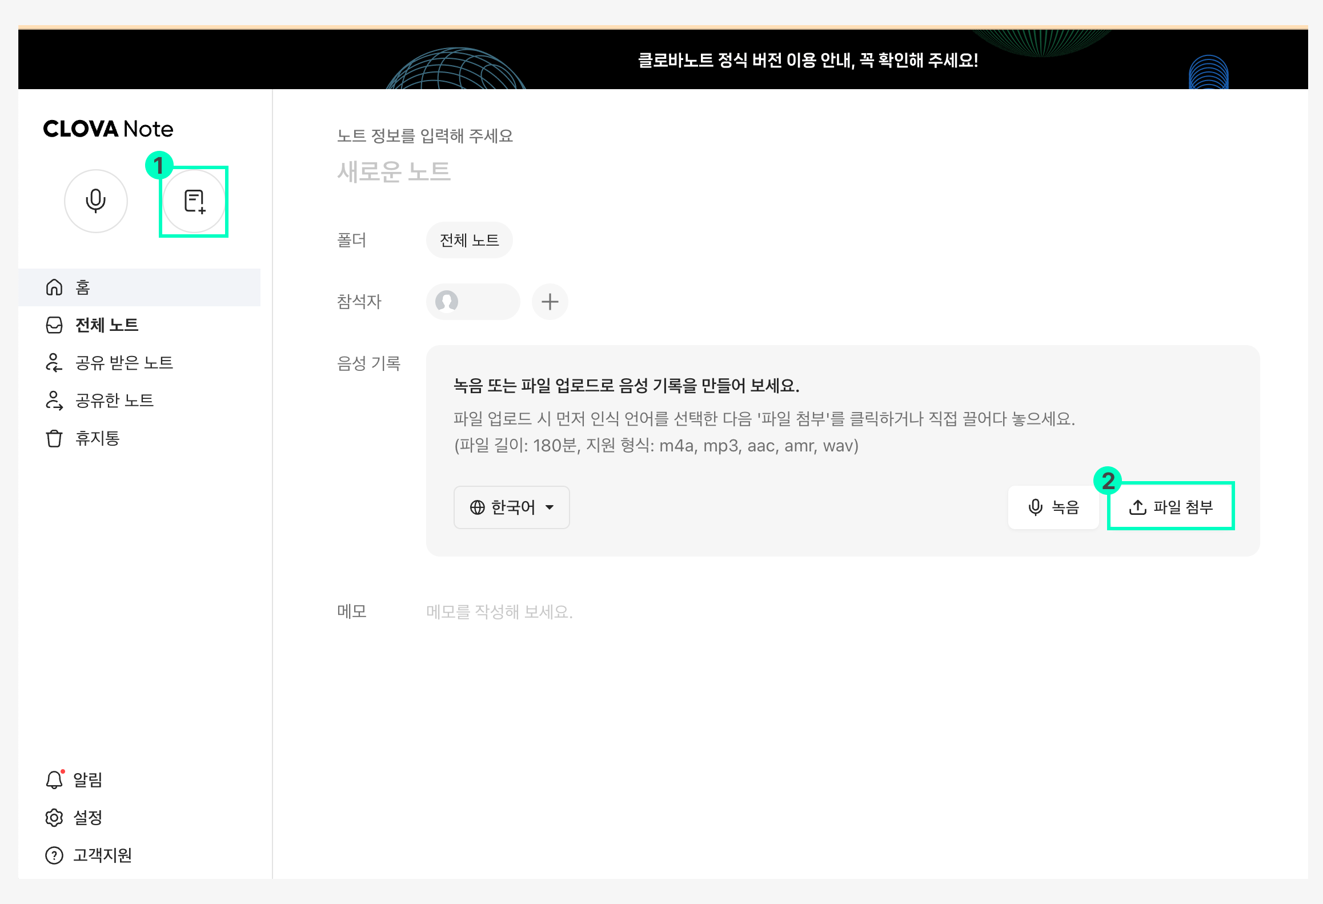Click the caret arrow next to 한국어
This screenshot has height=904, width=1323.
(550, 507)
